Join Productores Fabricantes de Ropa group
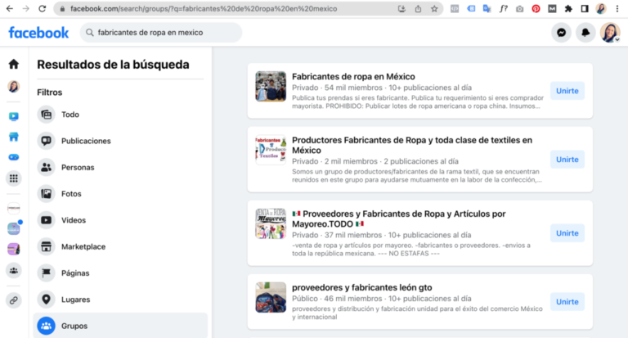The width and height of the screenshot is (628, 338). coord(567,160)
